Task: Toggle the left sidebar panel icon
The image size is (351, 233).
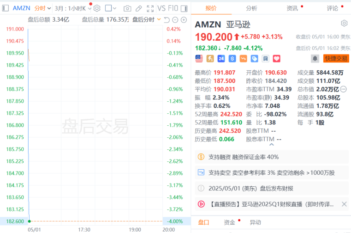Action: point(6,8)
